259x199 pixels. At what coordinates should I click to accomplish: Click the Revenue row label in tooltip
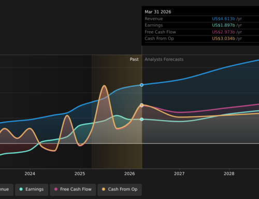[154, 19]
